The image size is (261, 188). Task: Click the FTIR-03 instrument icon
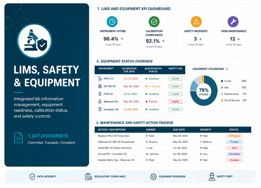tap(100, 94)
